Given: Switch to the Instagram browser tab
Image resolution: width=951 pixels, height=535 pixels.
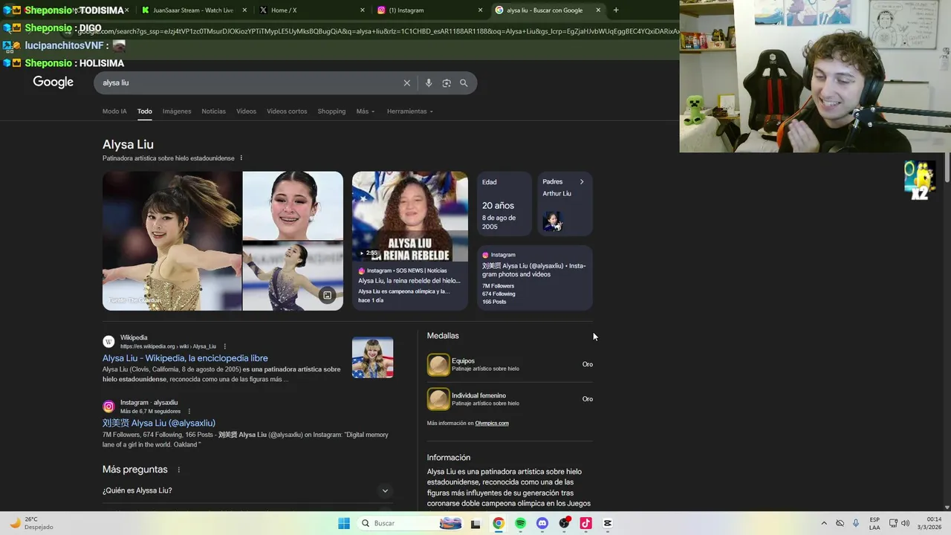Looking at the screenshot, I should pyautogui.click(x=429, y=10).
